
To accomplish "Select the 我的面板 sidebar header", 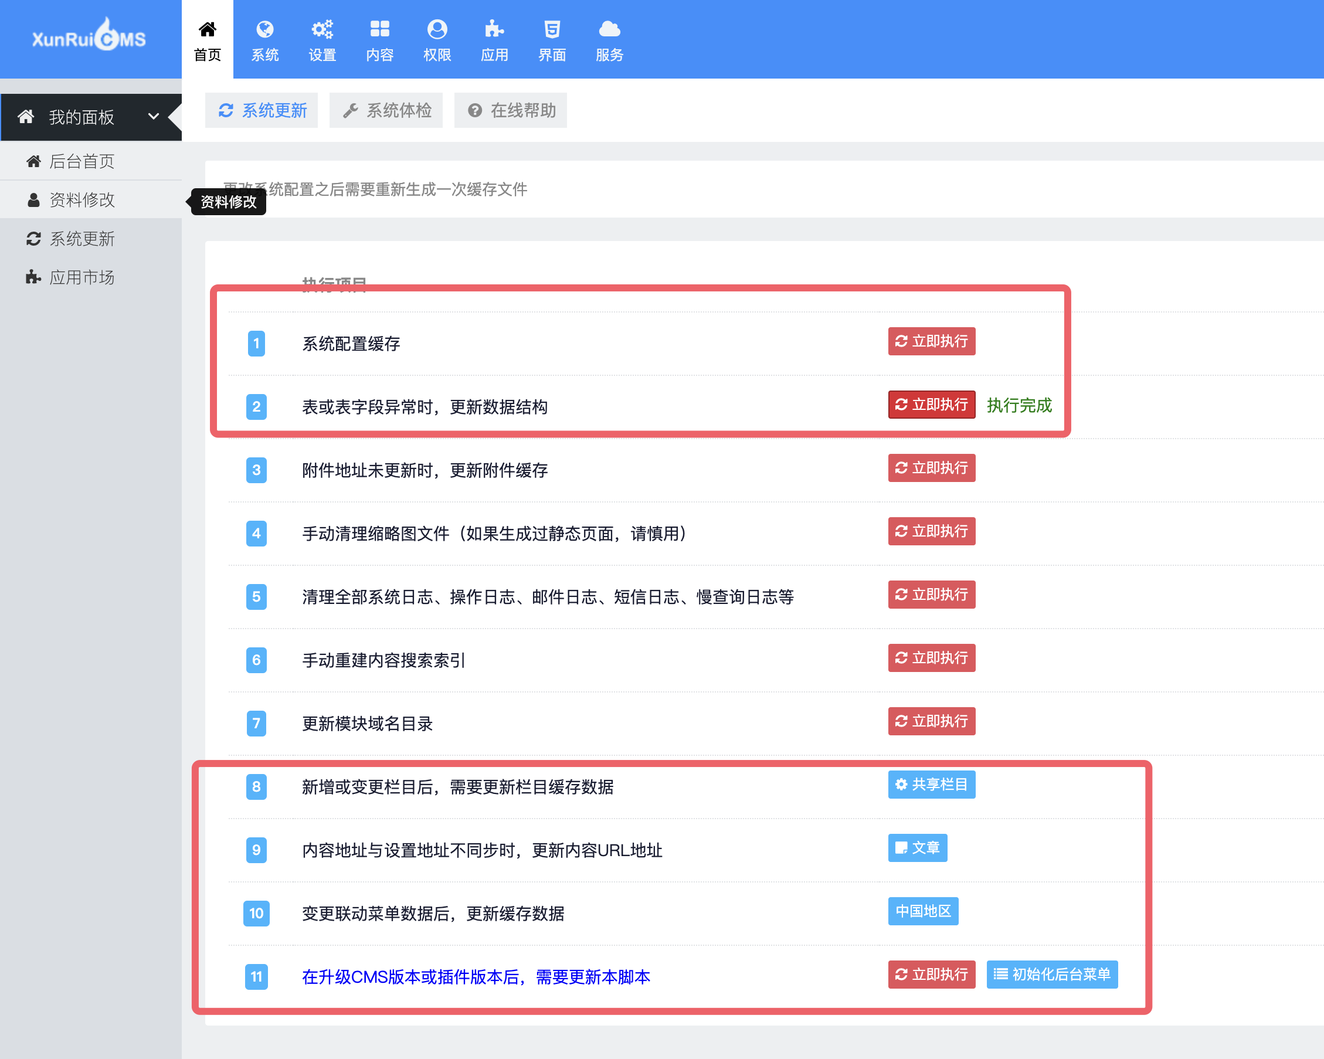I will [x=91, y=117].
